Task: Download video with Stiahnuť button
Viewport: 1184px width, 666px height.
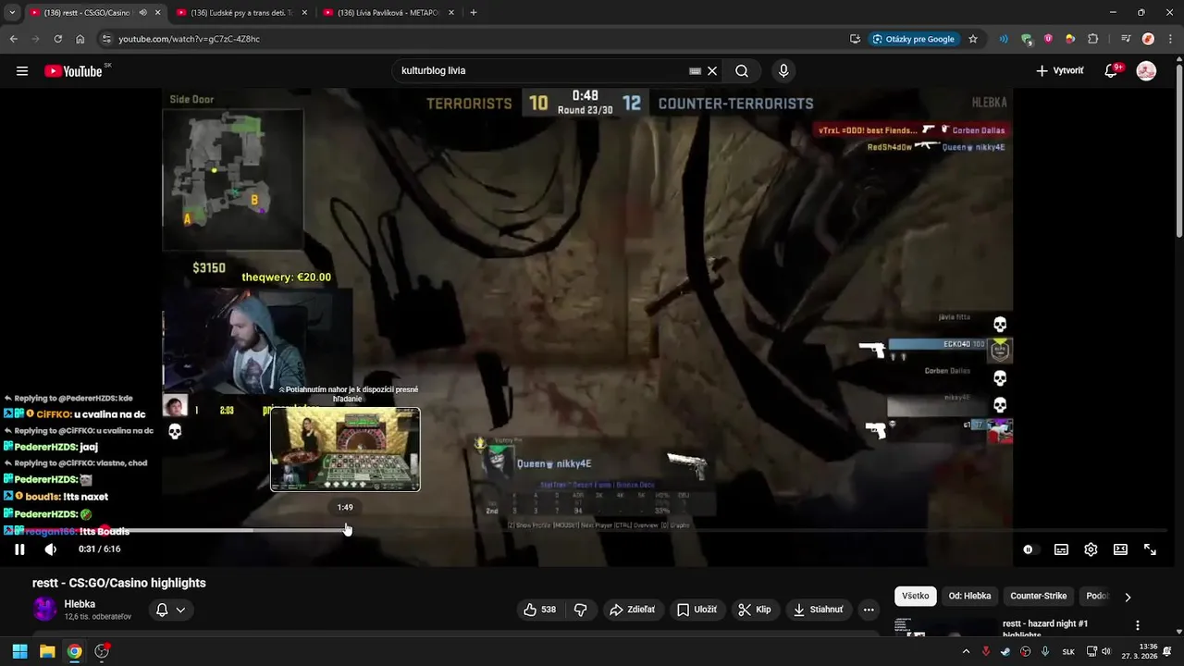Action: 819,610
